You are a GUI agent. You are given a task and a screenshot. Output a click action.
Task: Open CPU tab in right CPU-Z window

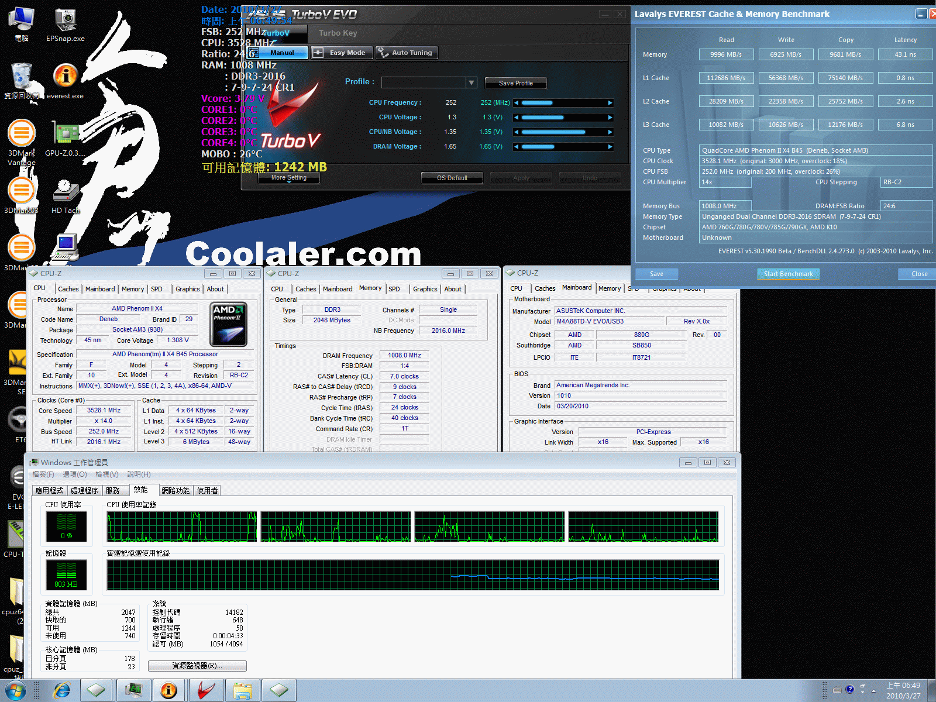pos(516,288)
